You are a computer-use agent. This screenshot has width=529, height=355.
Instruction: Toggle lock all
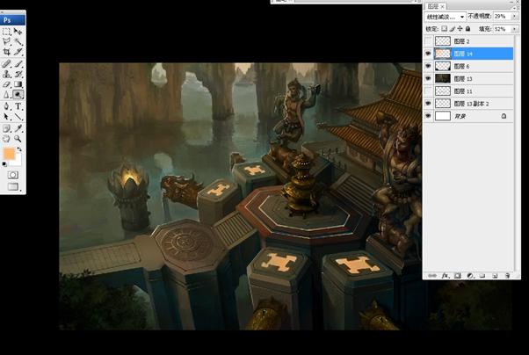[x=468, y=29]
